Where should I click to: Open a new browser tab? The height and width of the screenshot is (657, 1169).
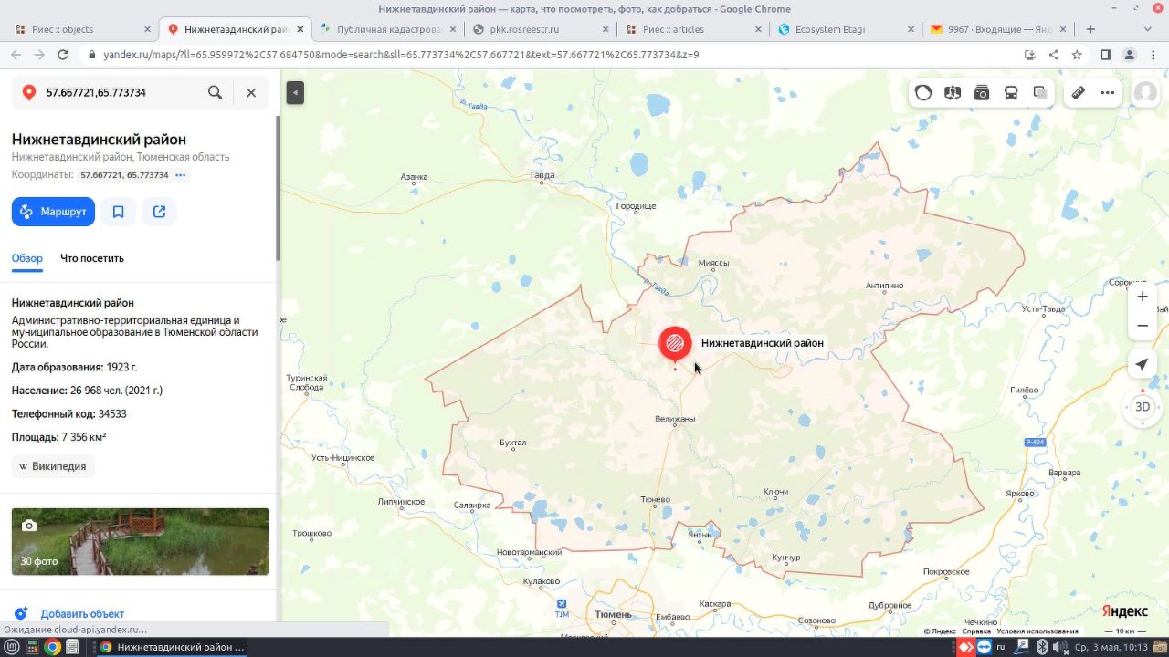point(1090,29)
